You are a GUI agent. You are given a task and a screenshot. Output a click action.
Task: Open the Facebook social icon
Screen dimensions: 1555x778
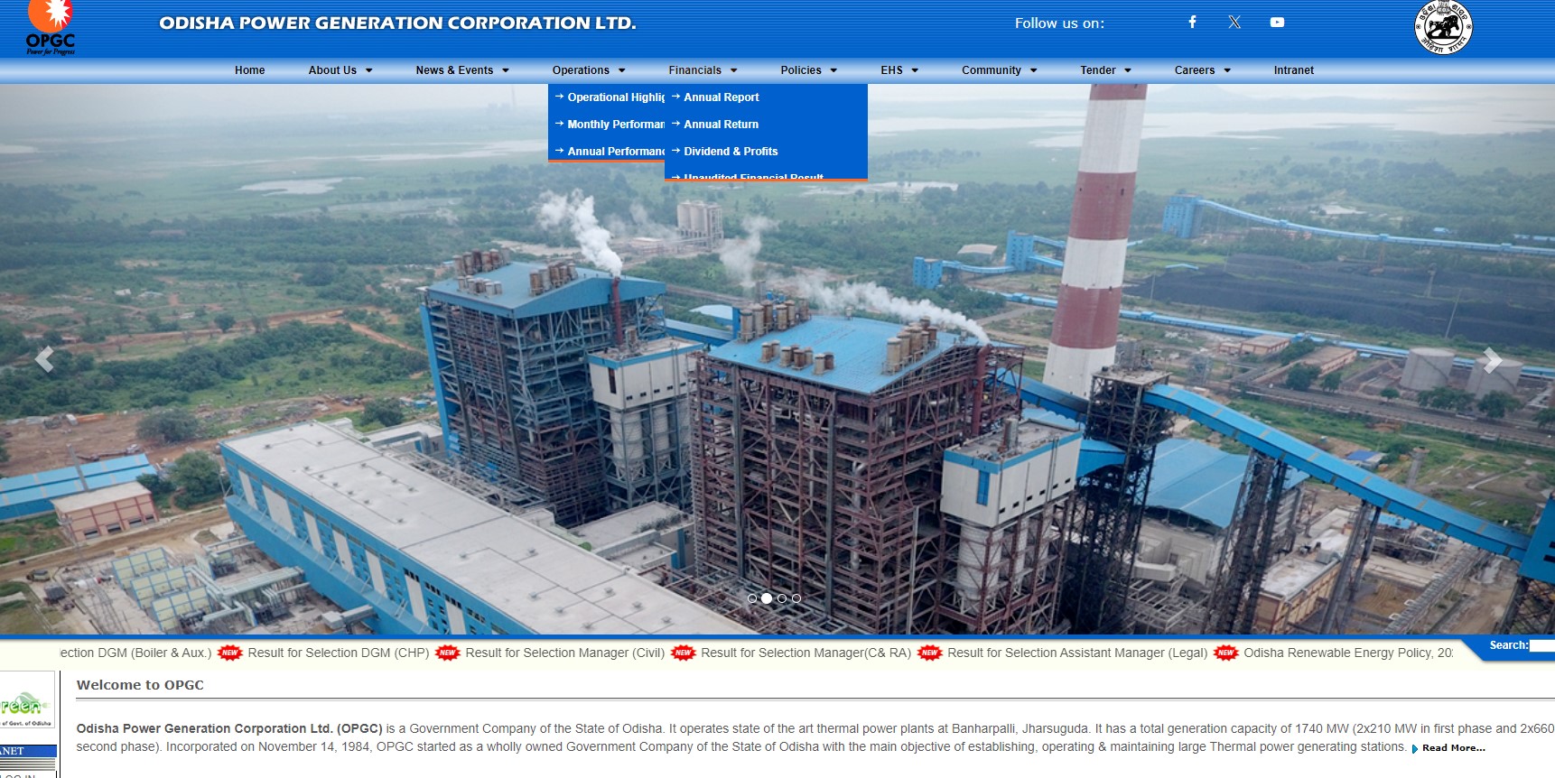pyautogui.click(x=1192, y=22)
